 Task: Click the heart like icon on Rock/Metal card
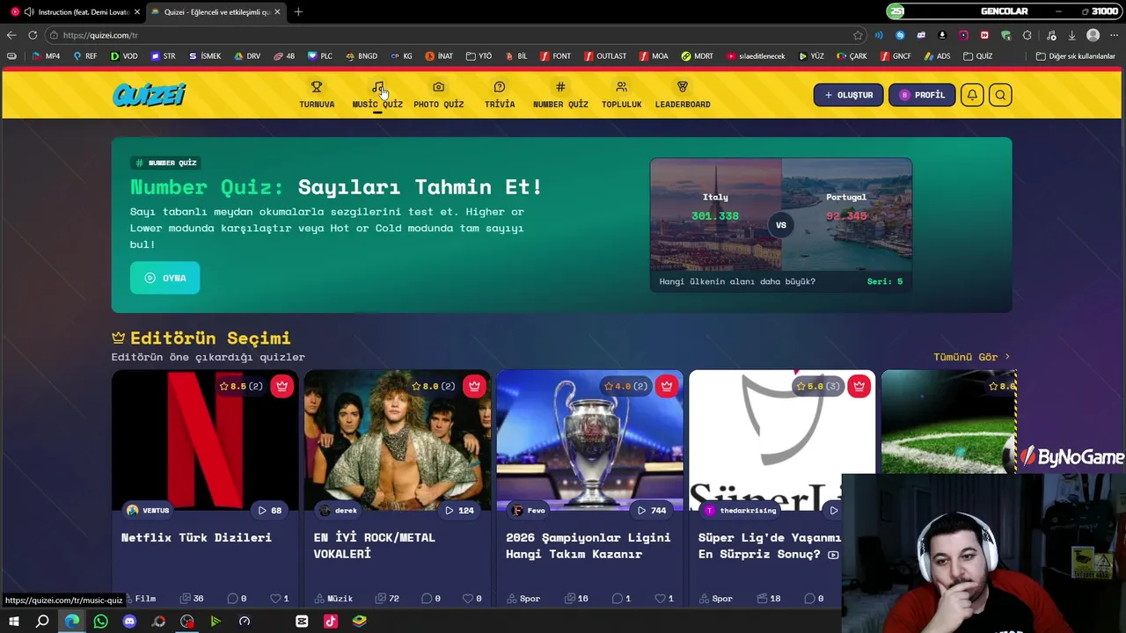click(x=466, y=599)
